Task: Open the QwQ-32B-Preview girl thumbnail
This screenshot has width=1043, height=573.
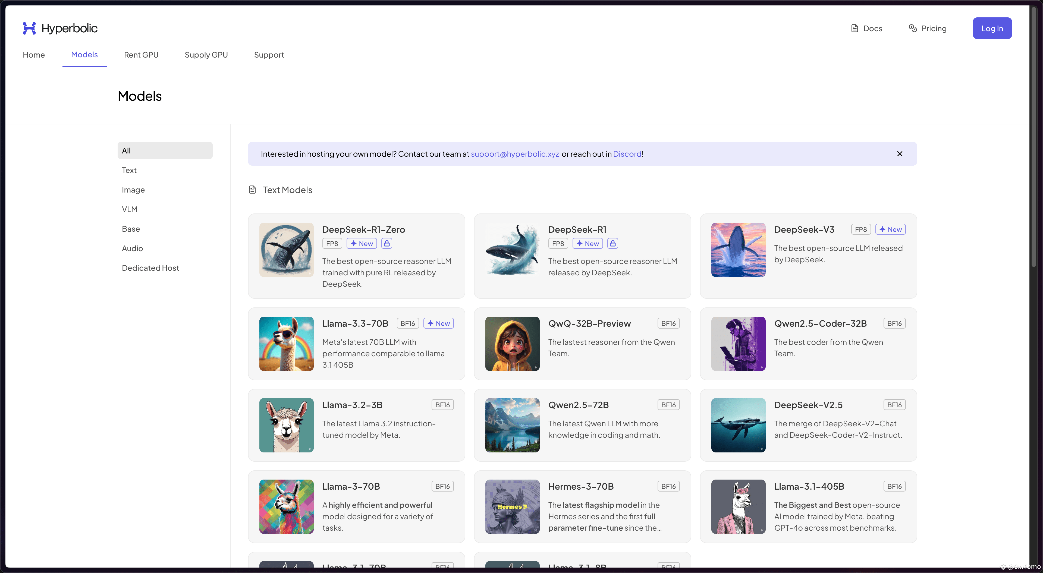Action: (x=512, y=344)
